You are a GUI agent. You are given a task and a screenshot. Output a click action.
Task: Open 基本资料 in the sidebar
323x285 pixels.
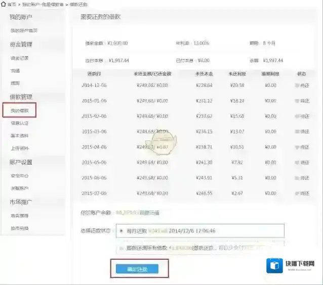click(x=19, y=135)
